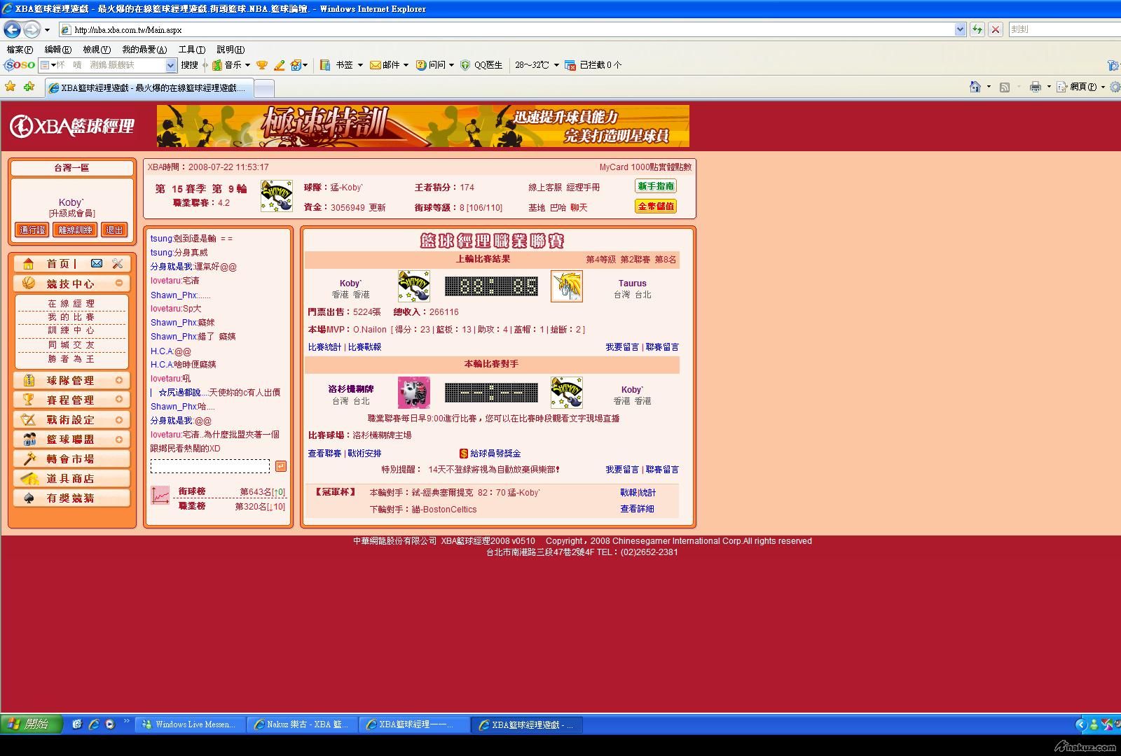
Task: Click the red Stop loading icon
Action: (995, 29)
